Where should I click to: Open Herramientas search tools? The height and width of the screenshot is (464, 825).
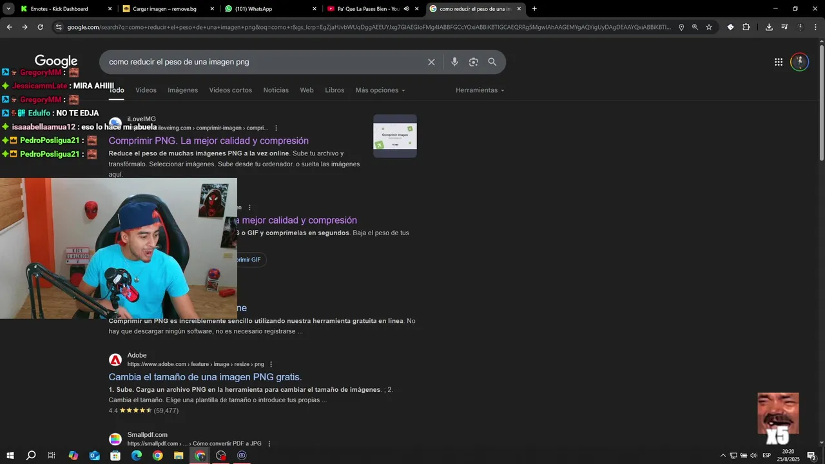[480, 90]
